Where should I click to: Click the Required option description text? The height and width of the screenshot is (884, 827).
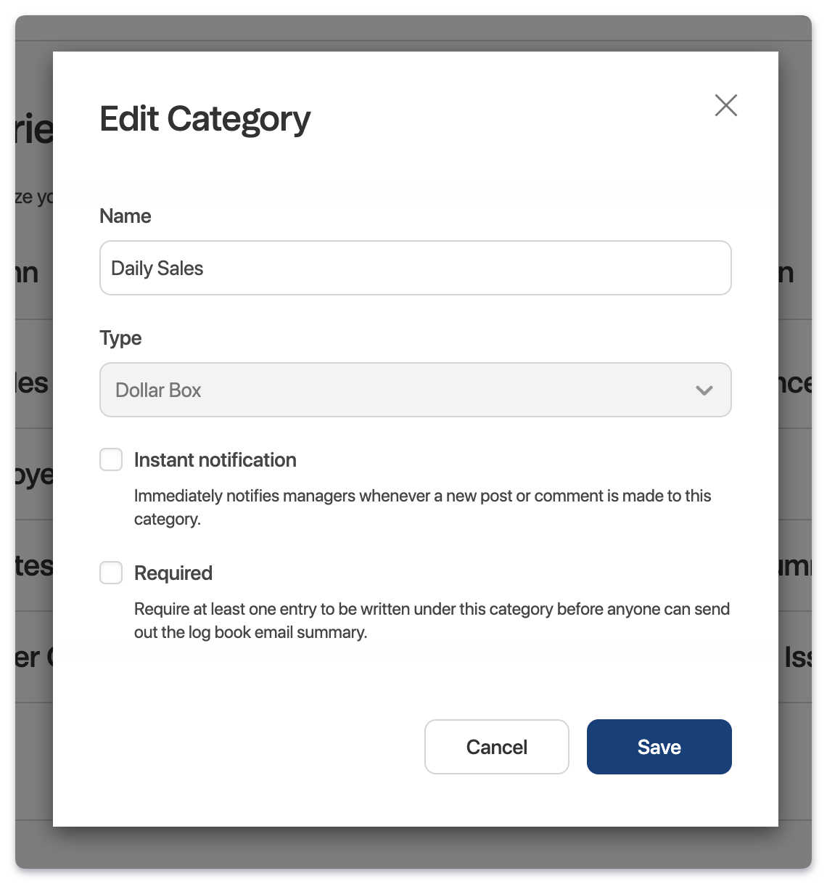tap(432, 621)
